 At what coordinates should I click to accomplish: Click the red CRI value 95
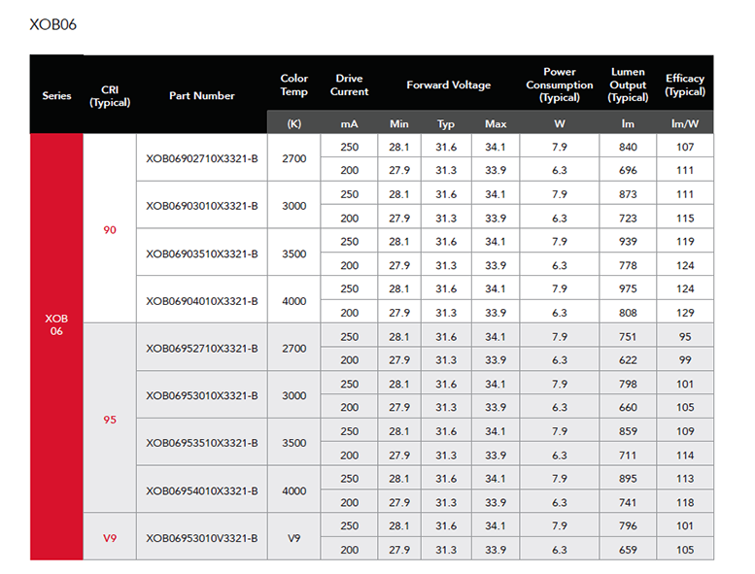tap(110, 420)
